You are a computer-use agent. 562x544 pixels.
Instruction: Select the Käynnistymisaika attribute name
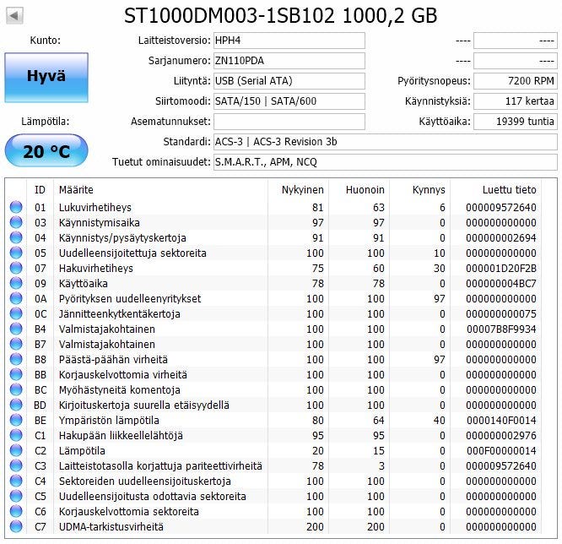pyautogui.click(x=100, y=223)
